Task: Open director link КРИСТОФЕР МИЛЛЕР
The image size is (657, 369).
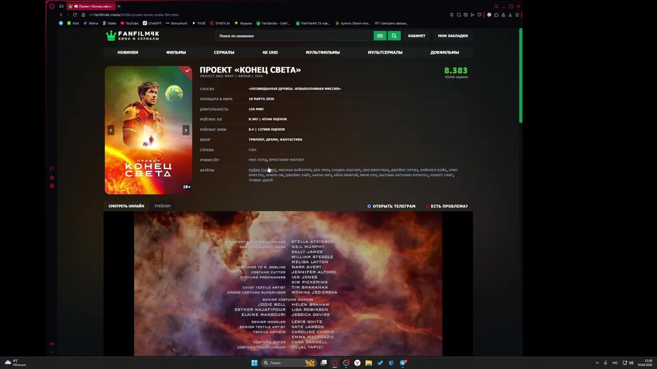Action: [286, 160]
